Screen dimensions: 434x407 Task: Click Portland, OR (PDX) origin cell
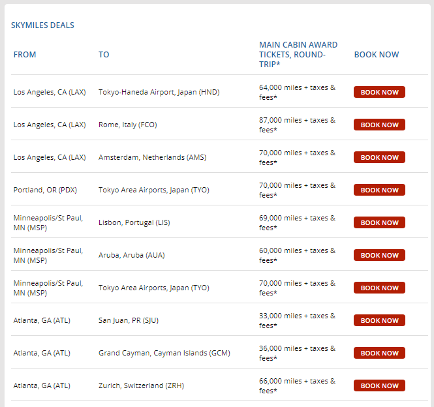[x=45, y=190]
